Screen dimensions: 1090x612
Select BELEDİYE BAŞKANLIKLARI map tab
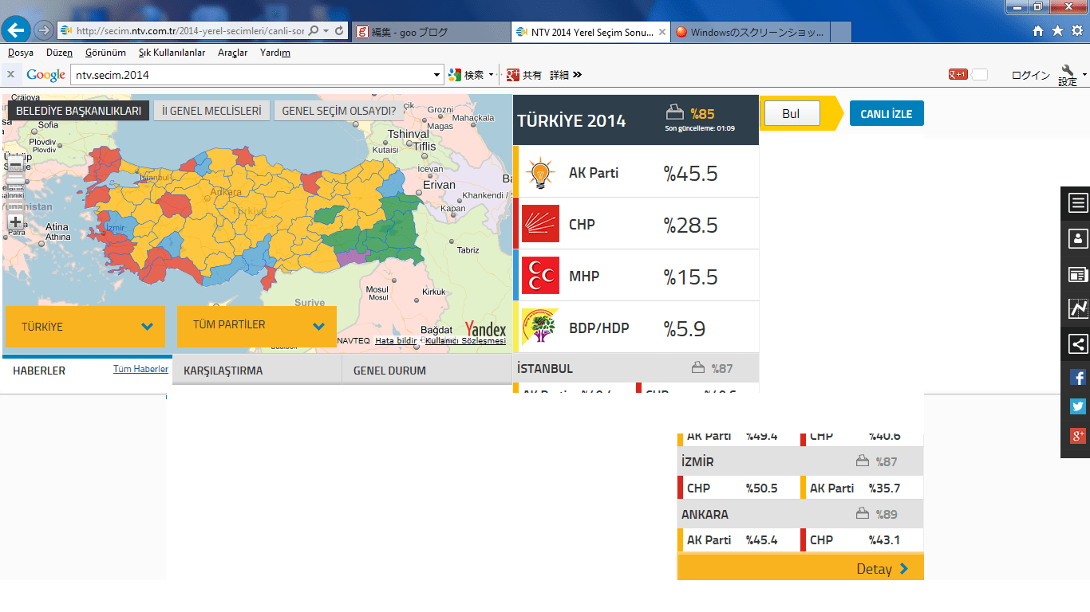click(79, 111)
